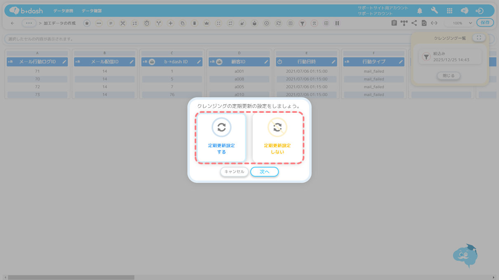Open the apps grid icon
499x280 pixels.
point(450,11)
